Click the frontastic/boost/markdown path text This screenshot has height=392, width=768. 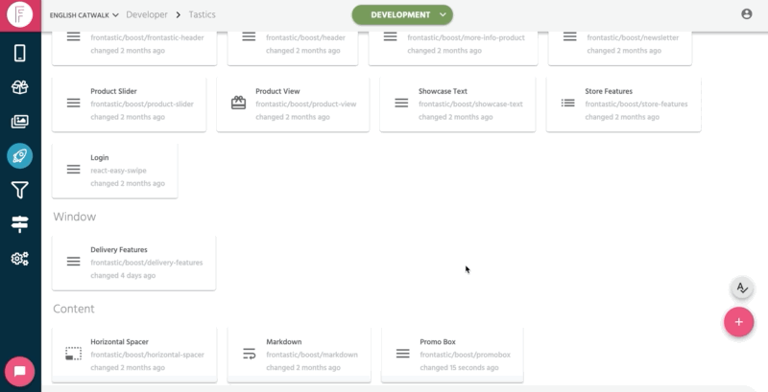coord(312,355)
